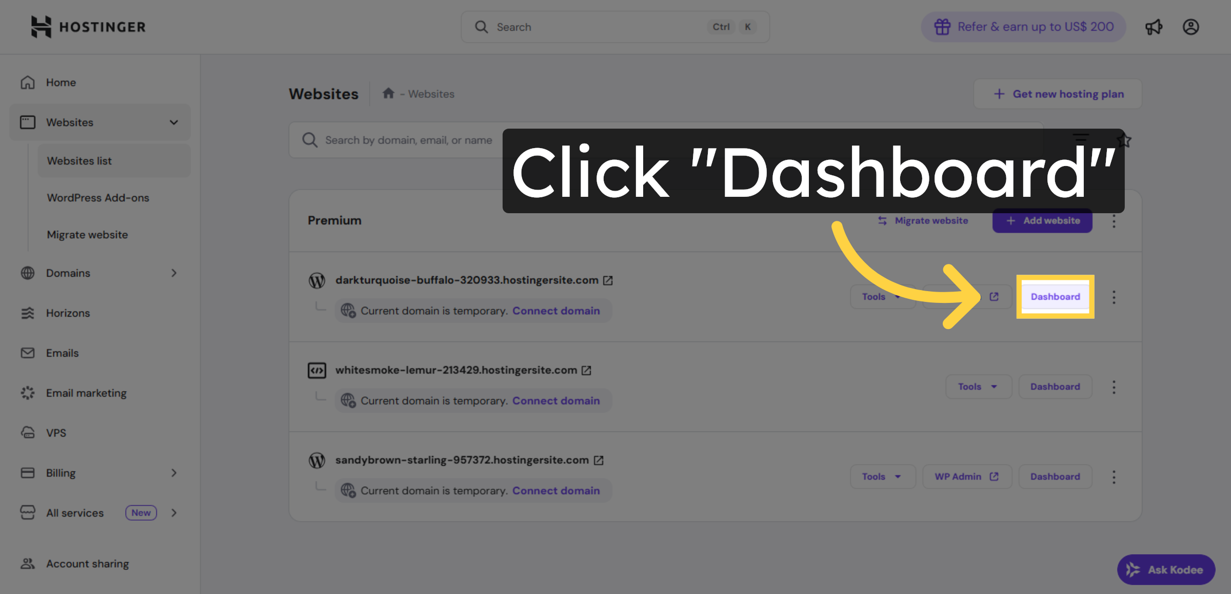The height and width of the screenshot is (594, 1231).
Task: Click the star favorites icon
Action: tap(1124, 139)
